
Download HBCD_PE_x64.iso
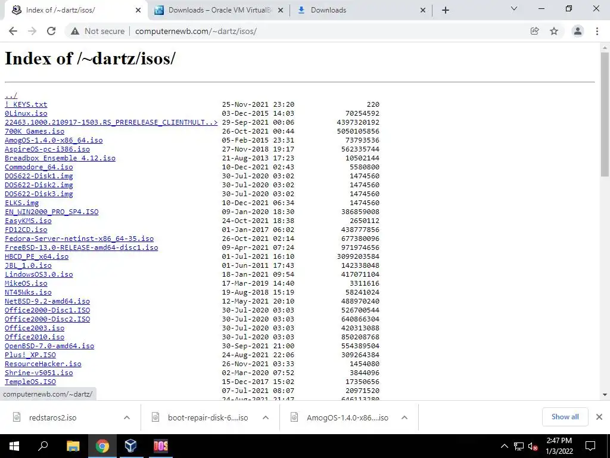(36, 256)
